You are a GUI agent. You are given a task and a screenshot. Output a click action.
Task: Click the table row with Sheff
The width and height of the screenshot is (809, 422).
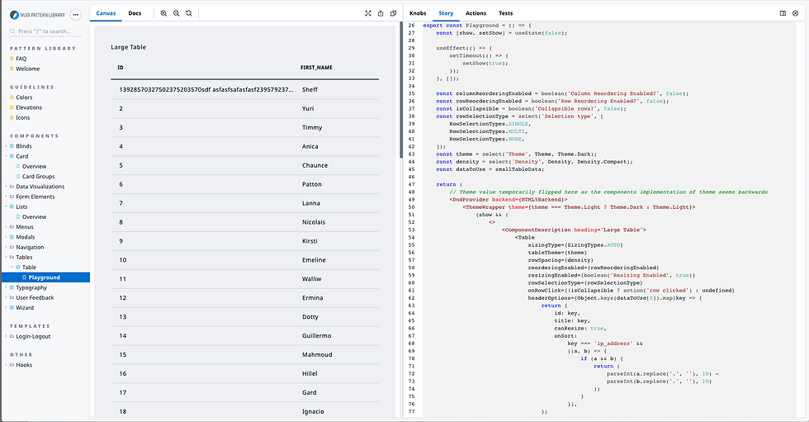click(x=244, y=89)
